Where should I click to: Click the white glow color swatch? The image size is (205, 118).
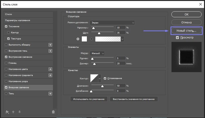click(84, 39)
